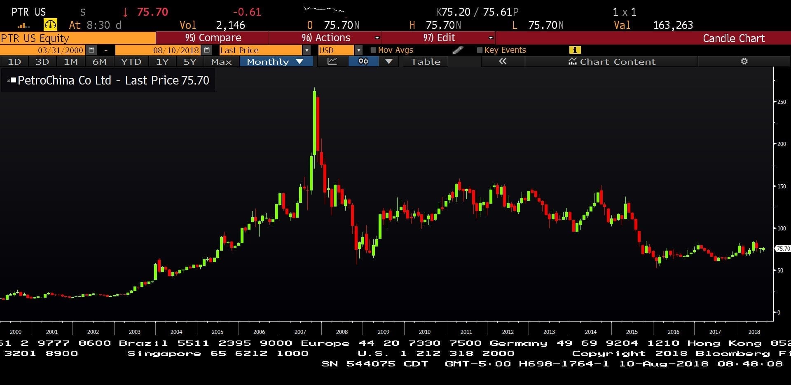Image resolution: width=791 pixels, height=385 pixels.
Task: Click the 250 price axis label
Action: click(x=782, y=102)
